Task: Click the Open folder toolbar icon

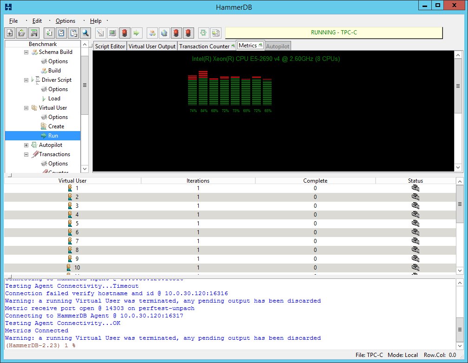Action: pos(22,33)
